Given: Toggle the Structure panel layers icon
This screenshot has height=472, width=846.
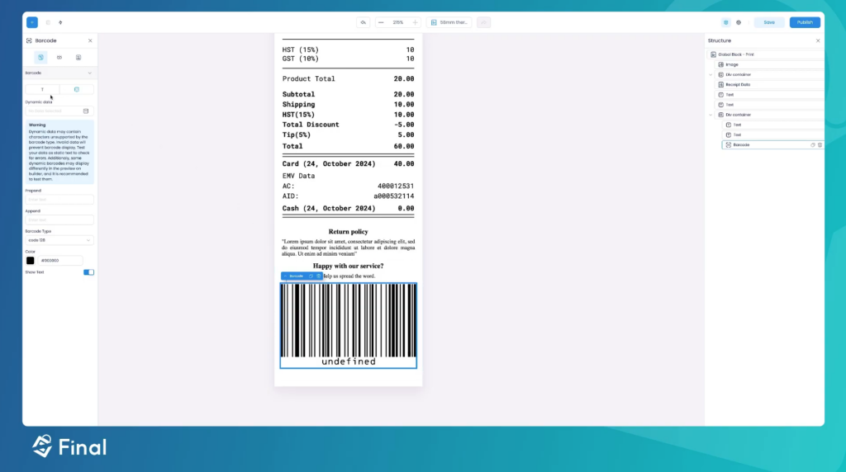Looking at the screenshot, I should [x=725, y=22].
